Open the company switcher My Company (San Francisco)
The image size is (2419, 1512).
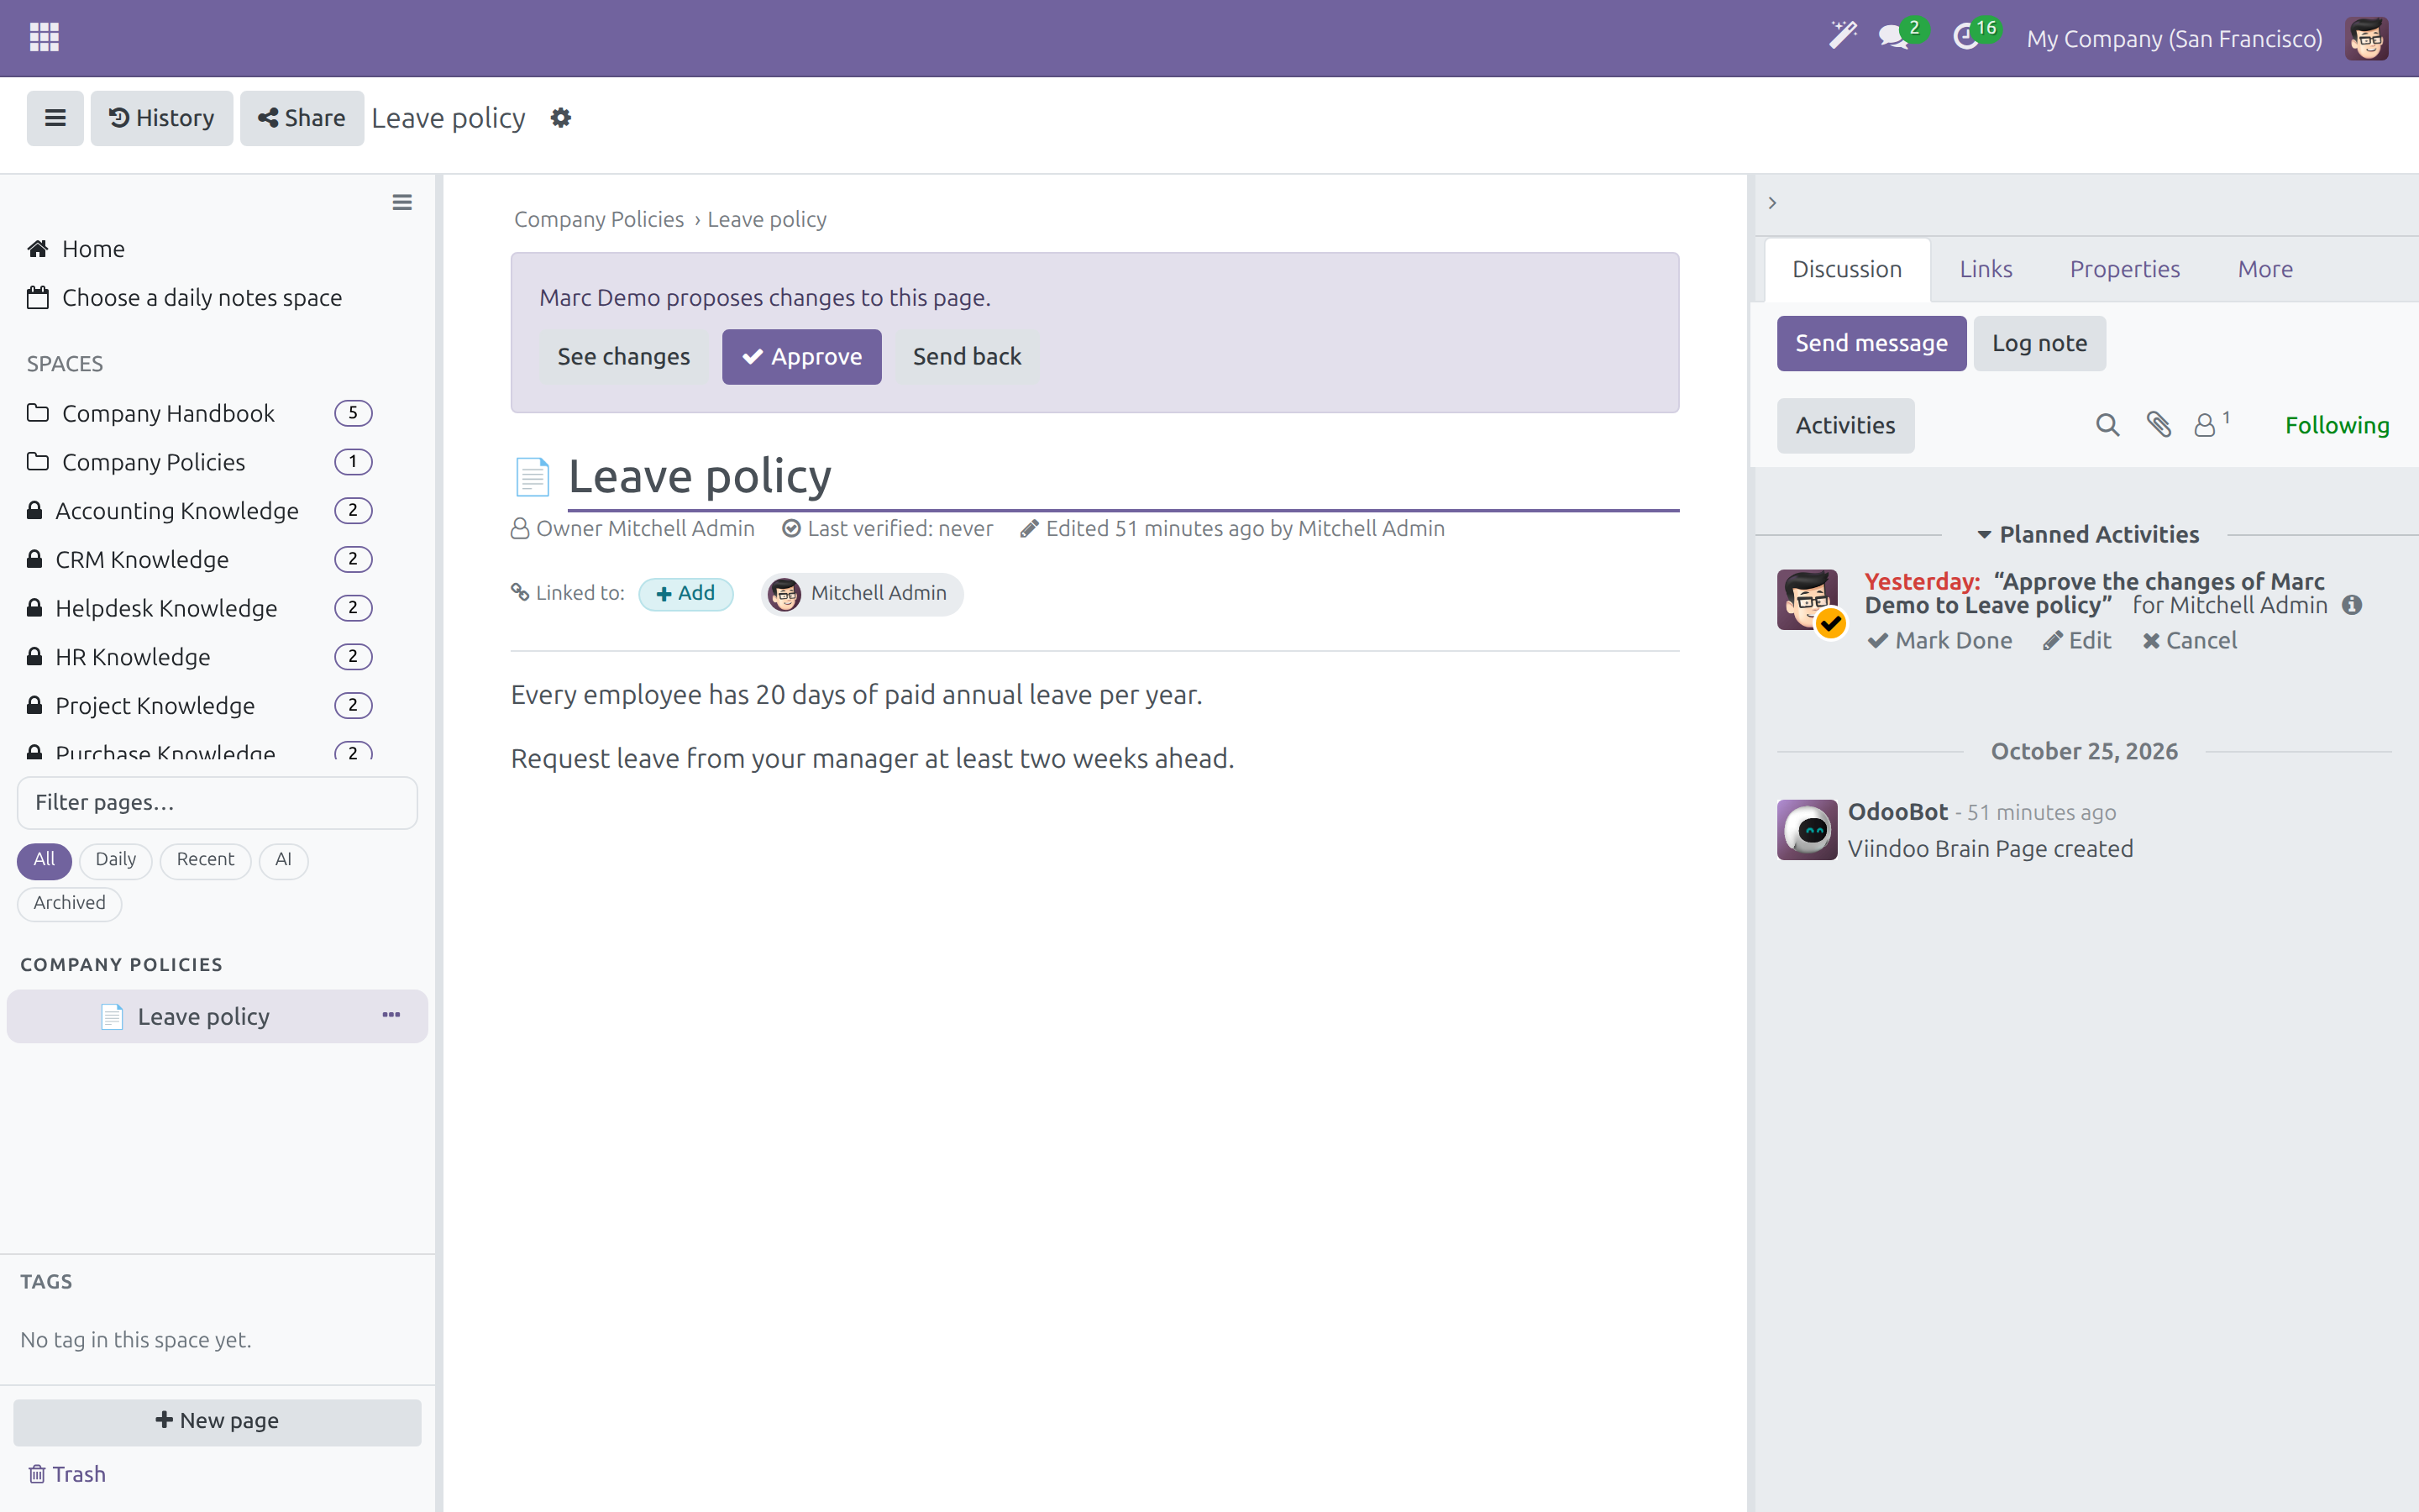2174,38
